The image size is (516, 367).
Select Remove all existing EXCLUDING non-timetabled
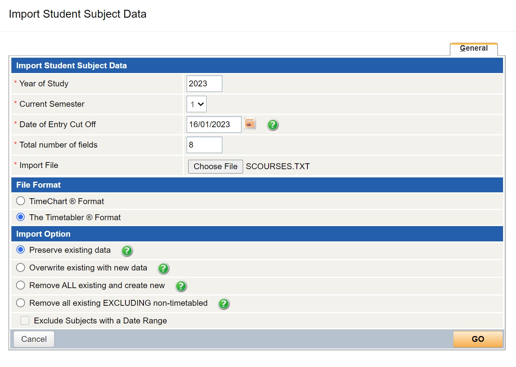click(21, 303)
